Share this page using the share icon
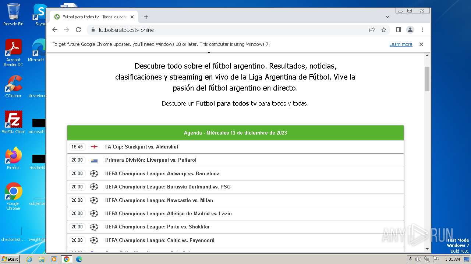Viewport: 471px width, 264px height. [372, 30]
